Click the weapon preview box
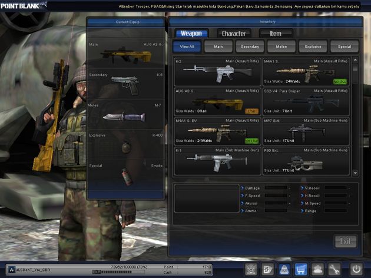371x278 pixels. tap(207, 198)
